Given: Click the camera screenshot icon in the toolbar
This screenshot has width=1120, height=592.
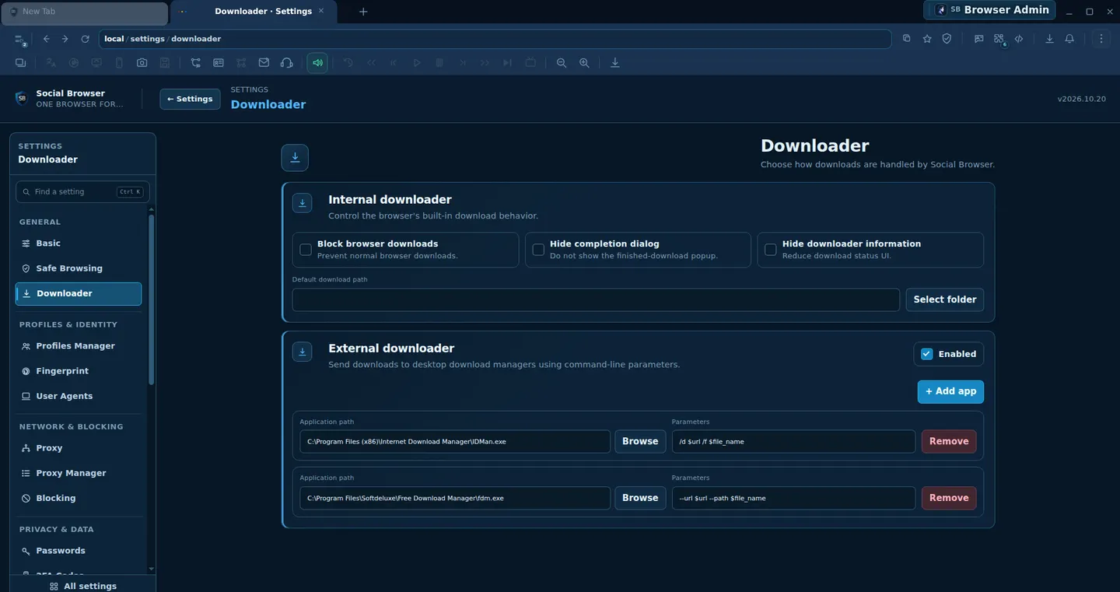Looking at the screenshot, I should pos(142,63).
